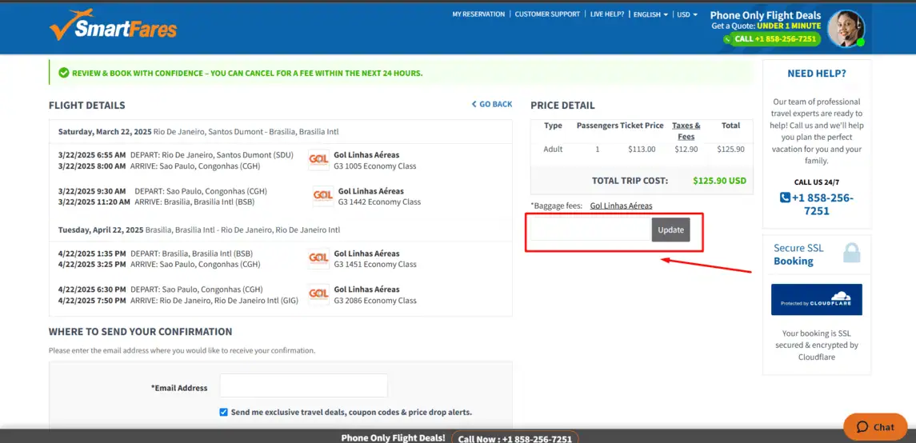Open My Reservation page
The width and height of the screenshot is (916, 443).
[478, 14]
